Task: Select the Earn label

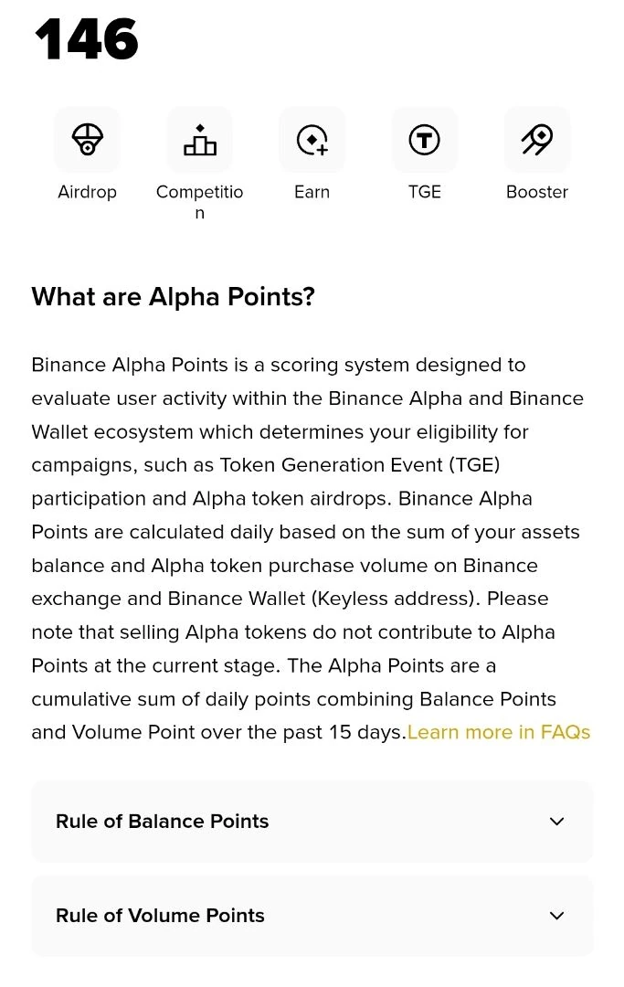Action: [x=312, y=191]
